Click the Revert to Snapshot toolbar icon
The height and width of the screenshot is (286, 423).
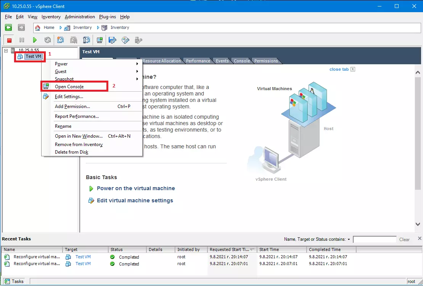73,40
